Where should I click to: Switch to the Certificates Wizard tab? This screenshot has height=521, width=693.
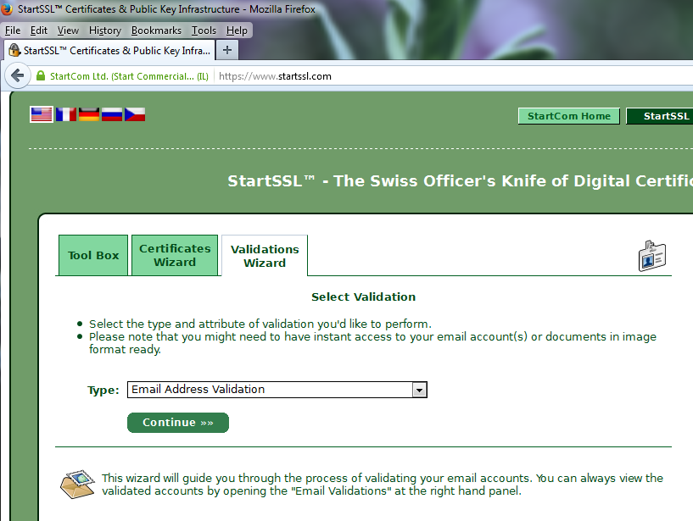tap(175, 255)
